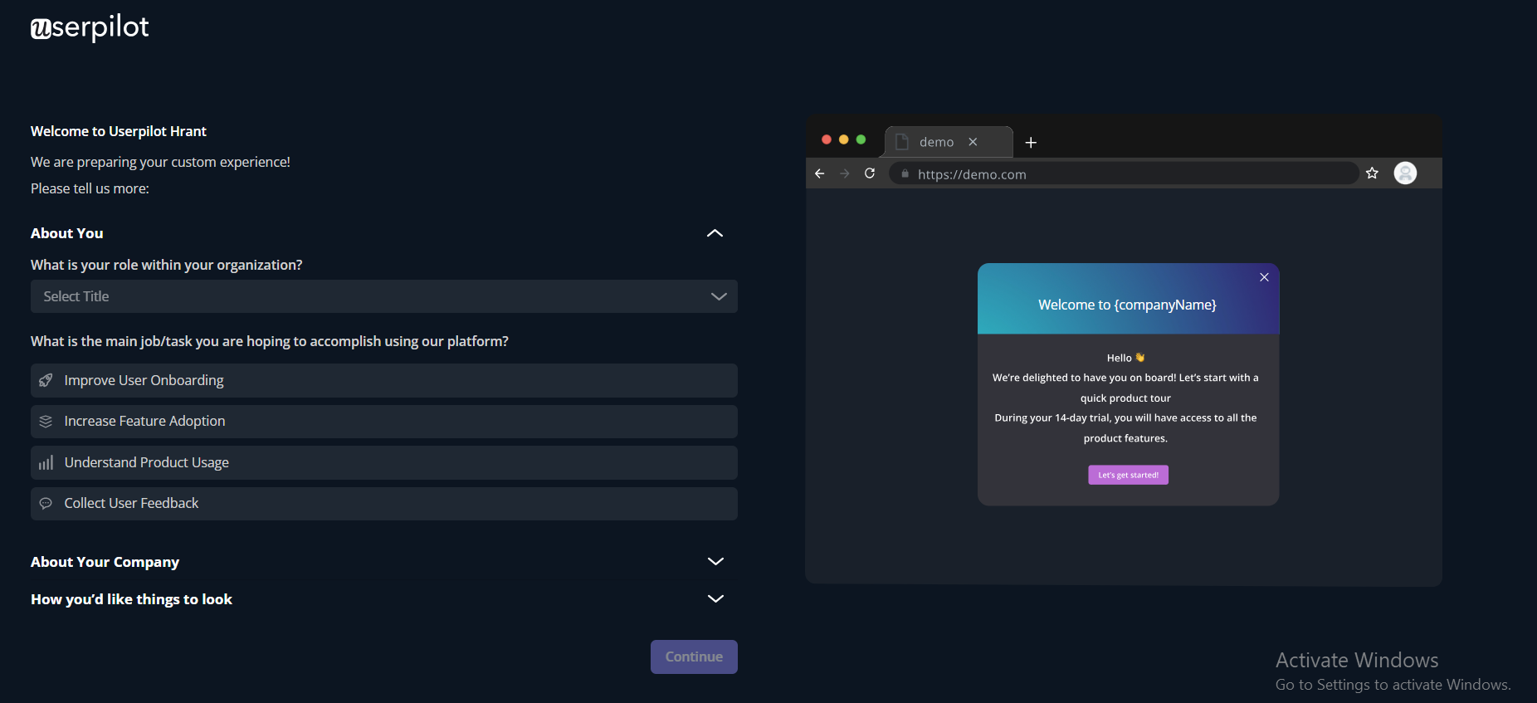This screenshot has width=1537, height=703.
Task: Click the demo browser tab
Action: (936, 142)
